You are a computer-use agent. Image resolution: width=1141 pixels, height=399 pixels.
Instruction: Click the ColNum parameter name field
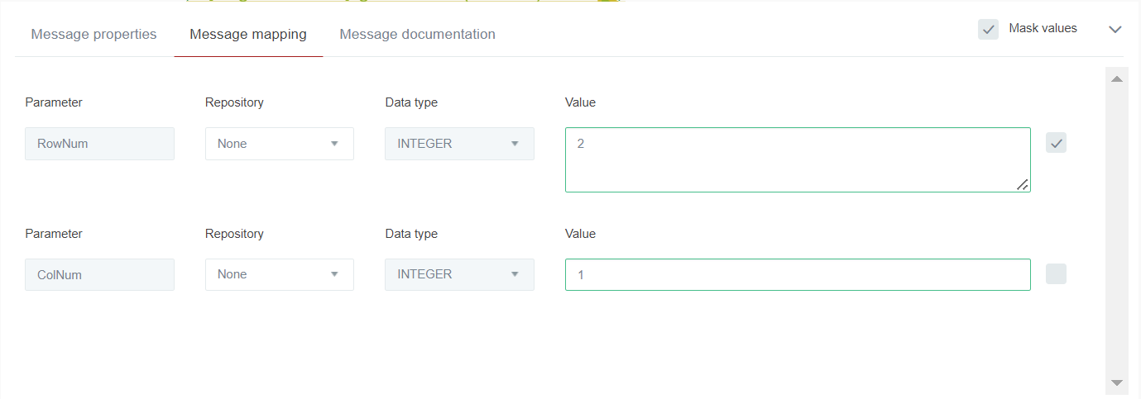coord(99,274)
